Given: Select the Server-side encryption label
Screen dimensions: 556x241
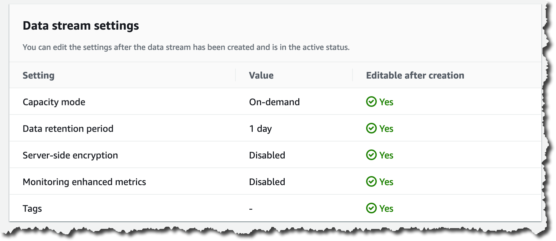Looking at the screenshot, I should coord(70,155).
